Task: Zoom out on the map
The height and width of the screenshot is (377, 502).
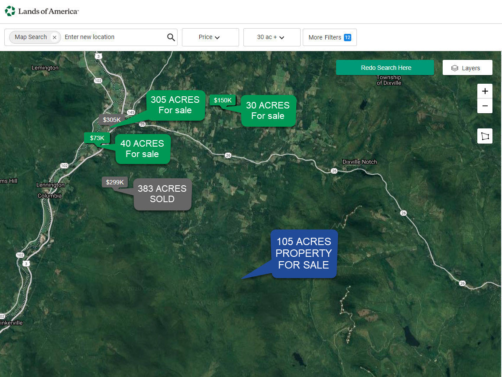Action: [x=485, y=106]
